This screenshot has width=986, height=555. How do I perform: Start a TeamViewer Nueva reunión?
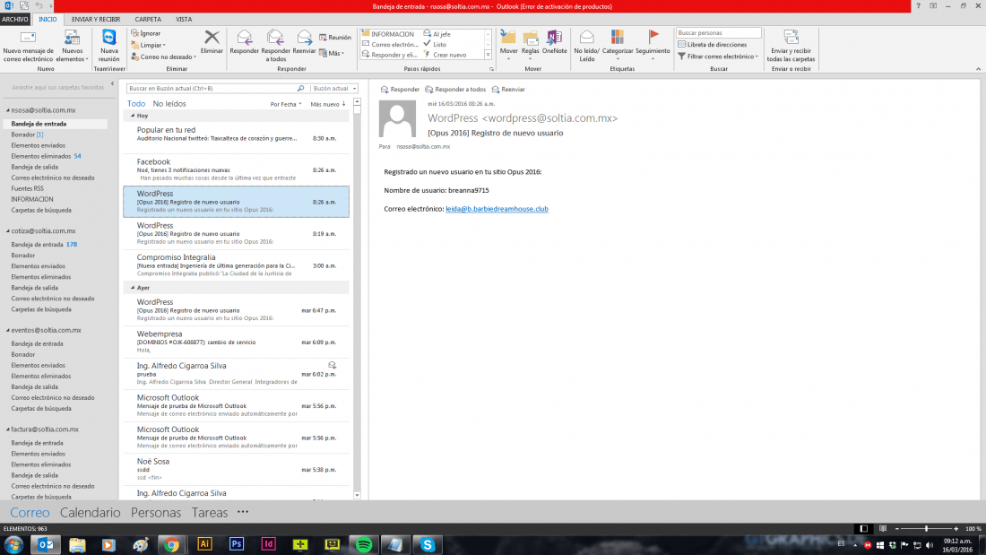click(108, 46)
